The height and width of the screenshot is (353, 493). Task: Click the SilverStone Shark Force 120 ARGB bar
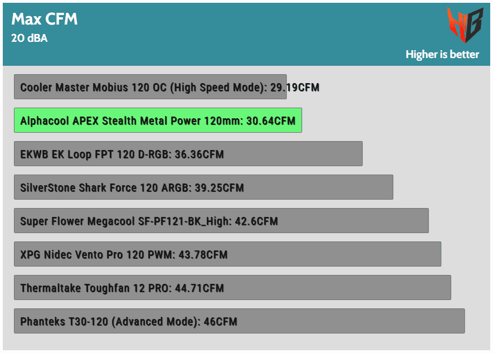(x=203, y=187)
